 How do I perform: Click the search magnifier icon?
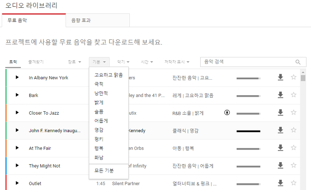pyautogui.click(x=298, y=62)
